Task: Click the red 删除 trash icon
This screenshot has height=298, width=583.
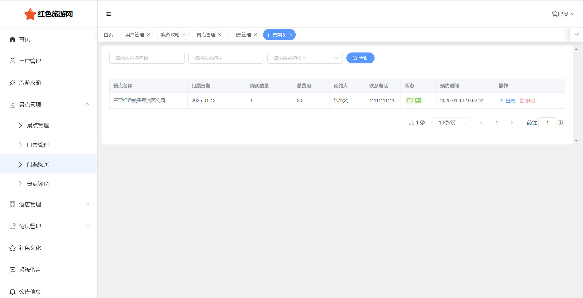Action: [522, 101]
